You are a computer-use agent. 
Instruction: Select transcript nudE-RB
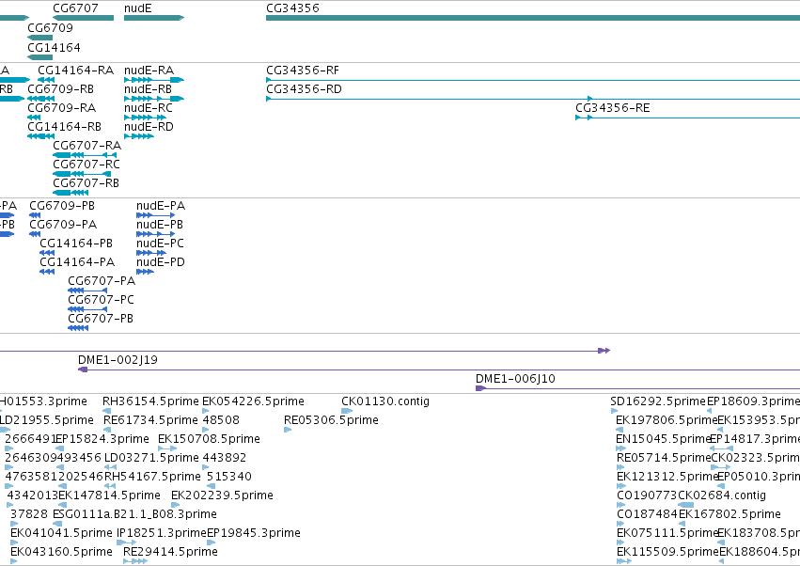154,99
